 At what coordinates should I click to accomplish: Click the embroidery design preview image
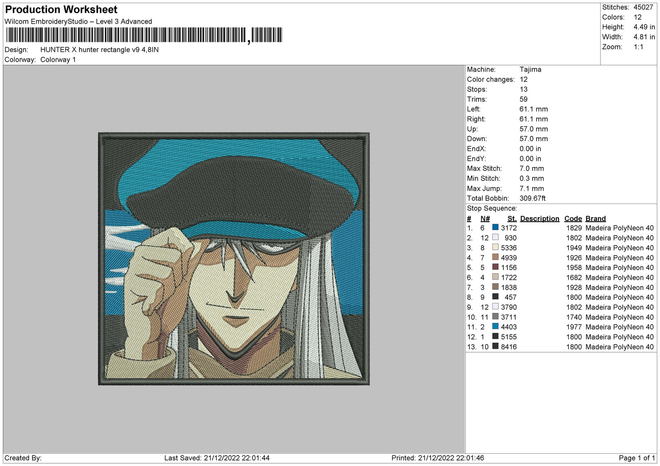point(234,259)
